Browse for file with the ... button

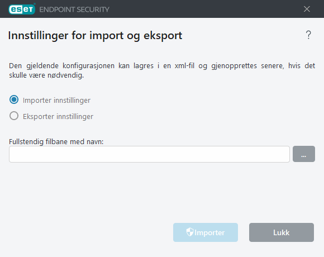coord(304,154)
